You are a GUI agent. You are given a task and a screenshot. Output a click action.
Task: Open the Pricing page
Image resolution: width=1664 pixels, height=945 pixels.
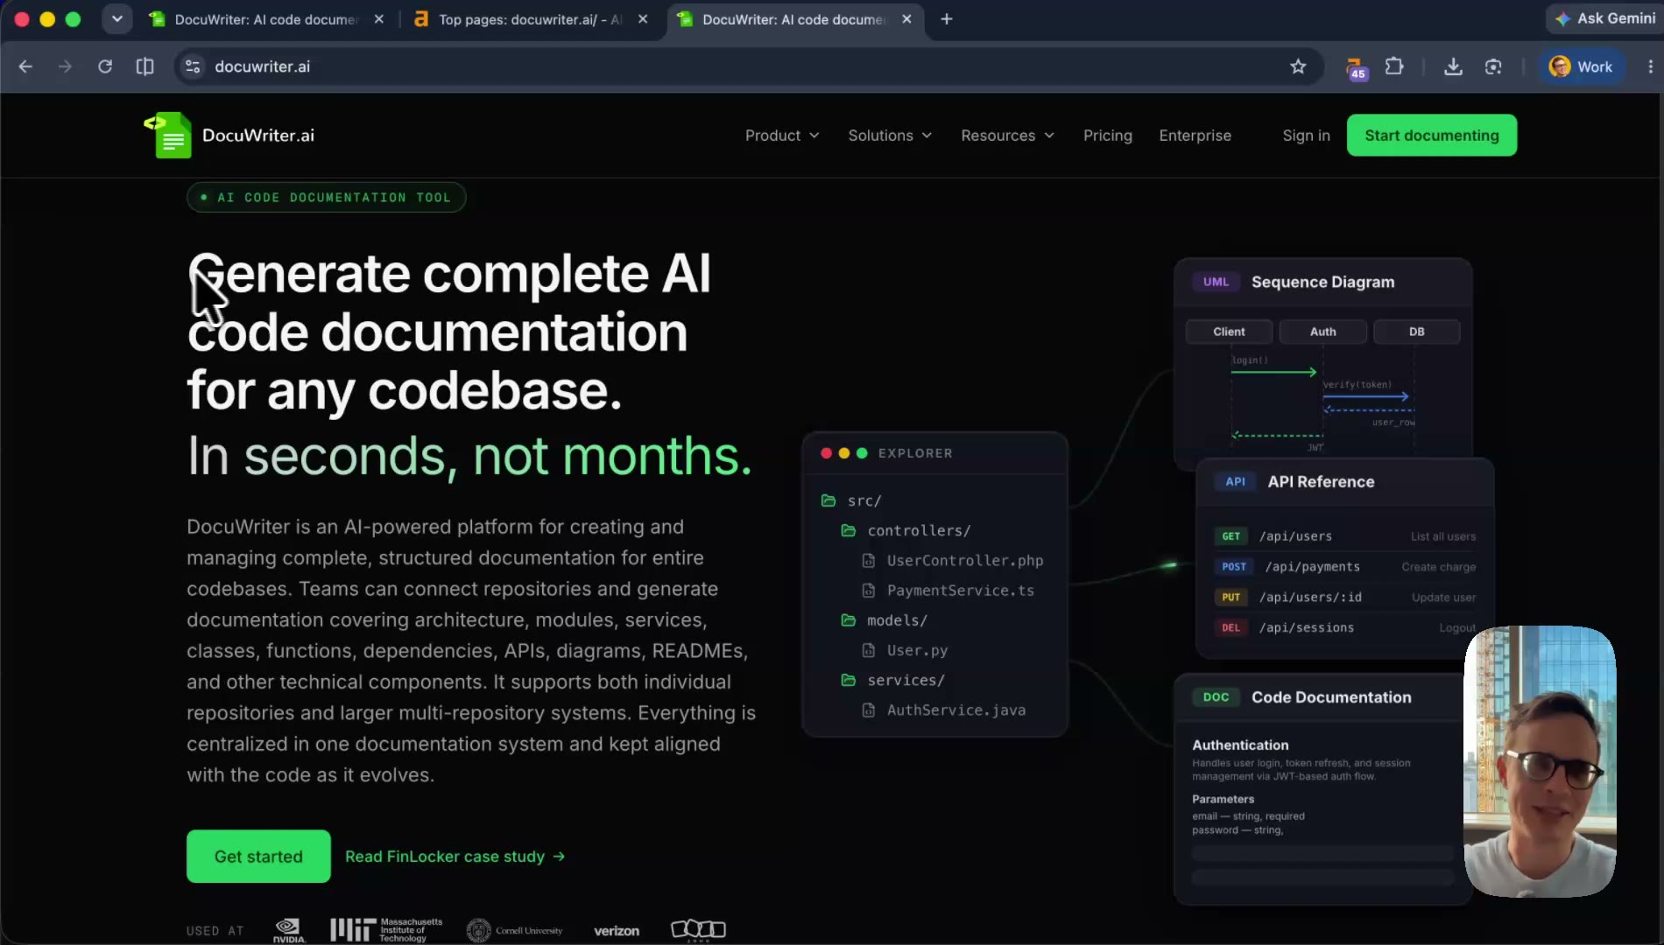click(1108, 136)
